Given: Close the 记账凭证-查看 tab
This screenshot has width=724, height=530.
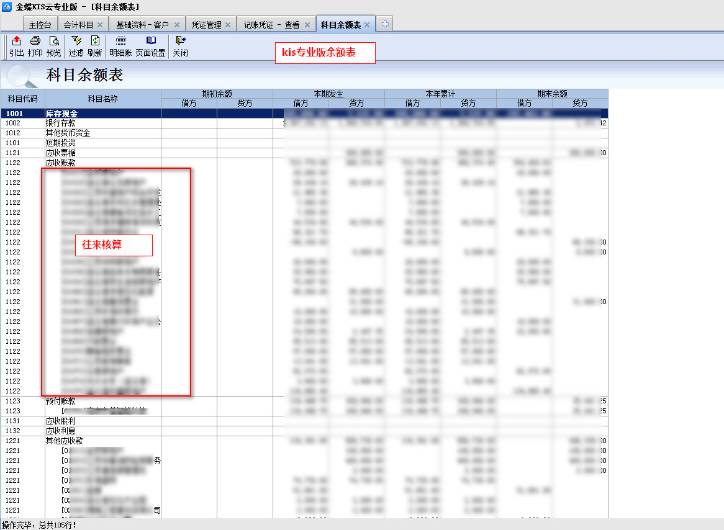Looking at the screenshot, I should (x=307, y=25).
